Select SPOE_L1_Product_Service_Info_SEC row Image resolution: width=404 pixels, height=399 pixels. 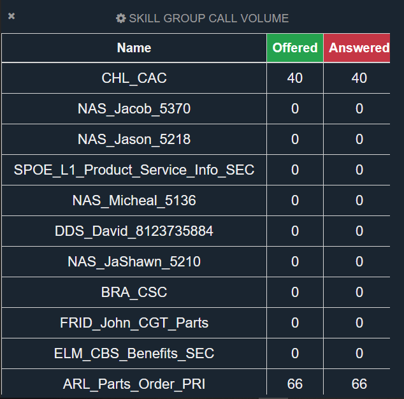(x=134, y=170)
